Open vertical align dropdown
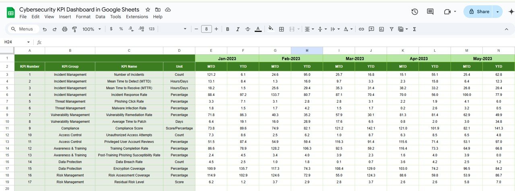Image resolution: width=515 pixels, height=191 pixels. (x=322, y=29)
